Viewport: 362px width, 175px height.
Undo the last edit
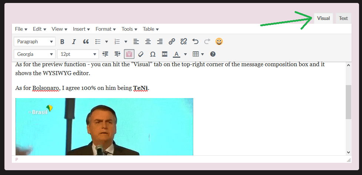pos(195,42)
